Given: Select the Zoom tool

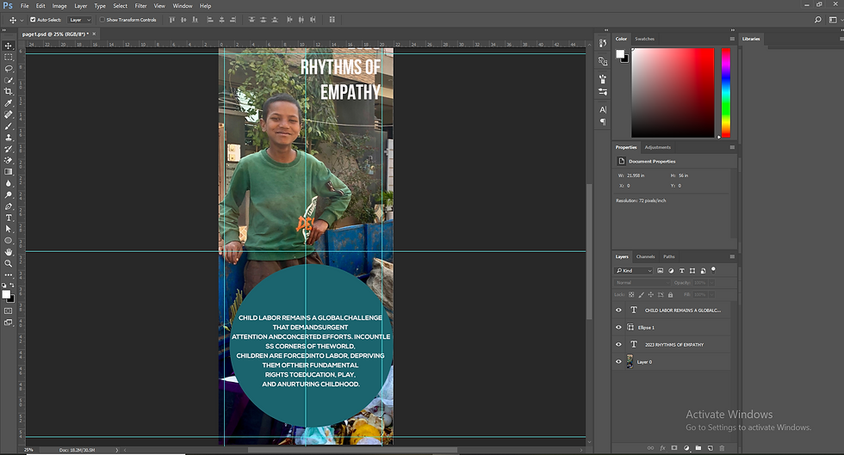Looking at the screenshot, I should [9, 263].
